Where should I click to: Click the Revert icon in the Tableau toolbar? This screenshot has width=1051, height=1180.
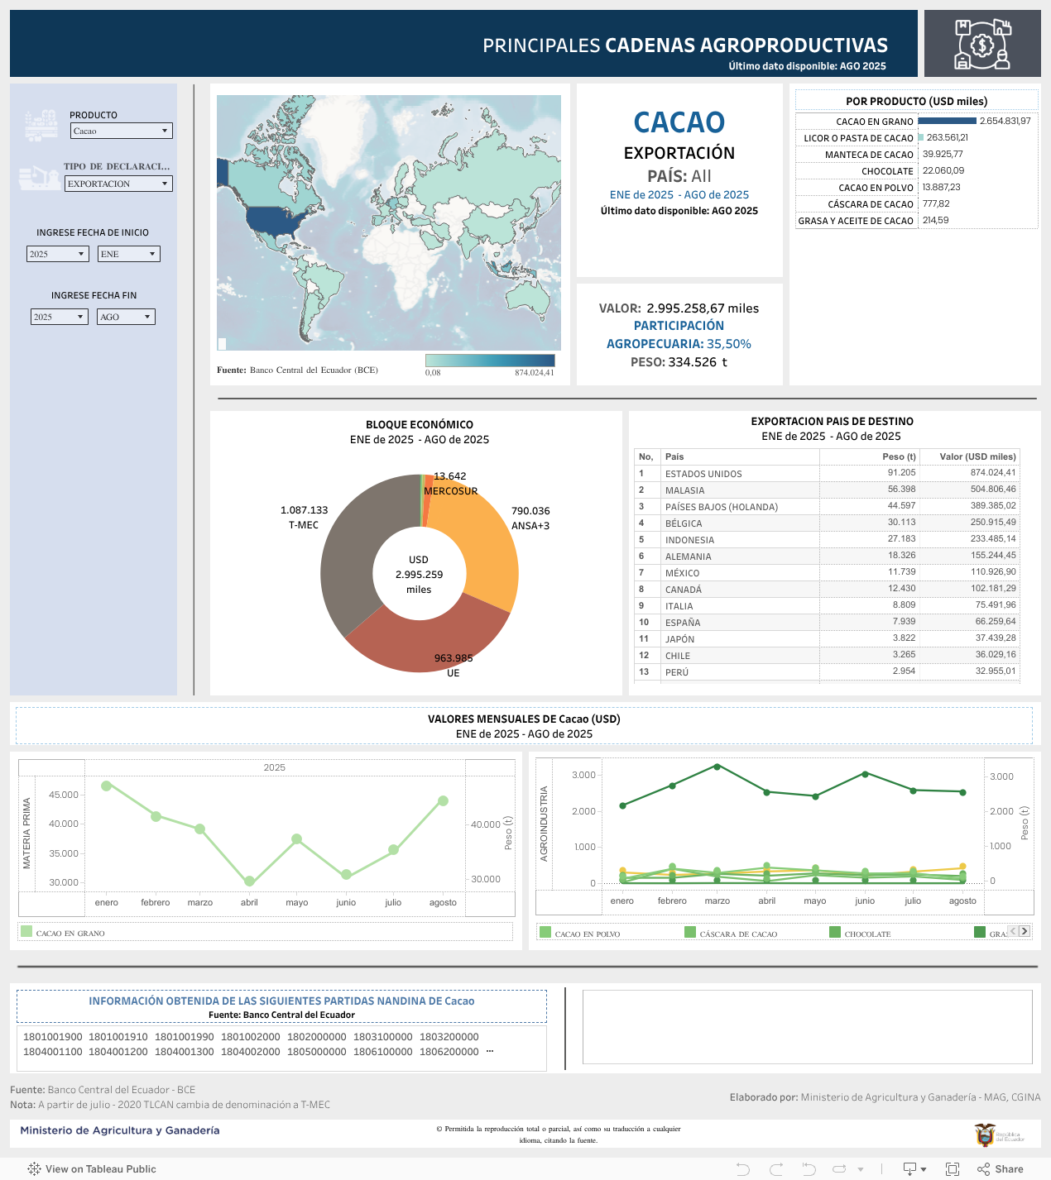809,1168
